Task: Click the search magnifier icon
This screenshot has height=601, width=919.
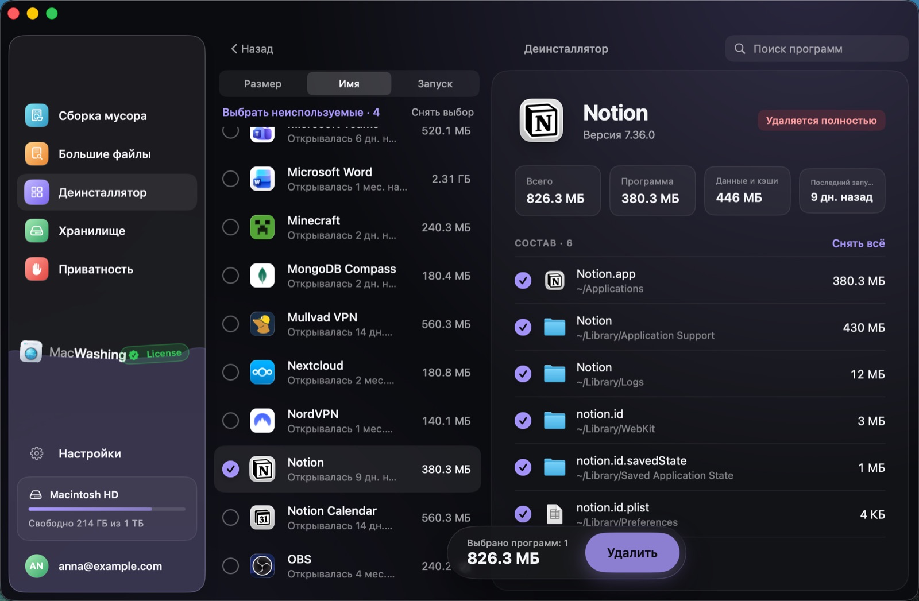Action: pyautogui.click(x=740, y=49)
